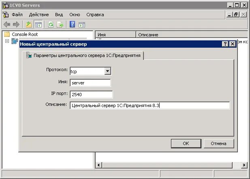Screen dimensions: 250x179
Task: Minimize the inner MDI console window
Action: coord(229,15)
